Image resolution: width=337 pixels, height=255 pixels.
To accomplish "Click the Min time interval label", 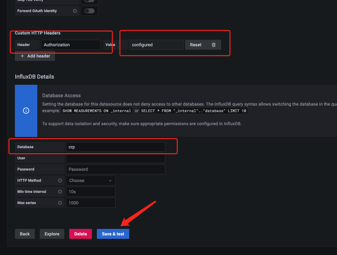I will click(32, 192).
